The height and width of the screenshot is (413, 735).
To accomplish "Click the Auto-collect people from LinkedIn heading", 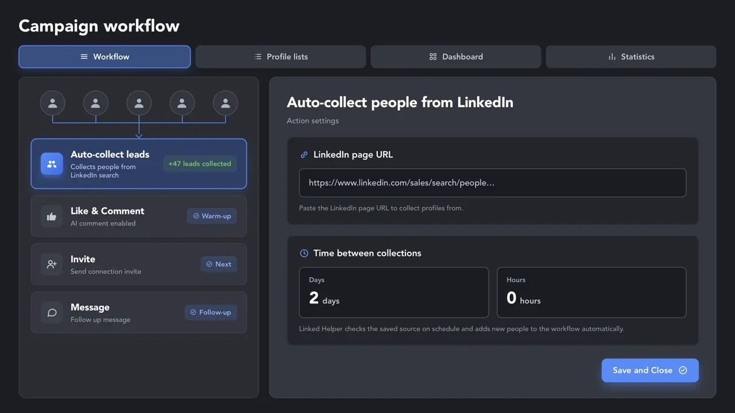I will click(x=400, y=103).
